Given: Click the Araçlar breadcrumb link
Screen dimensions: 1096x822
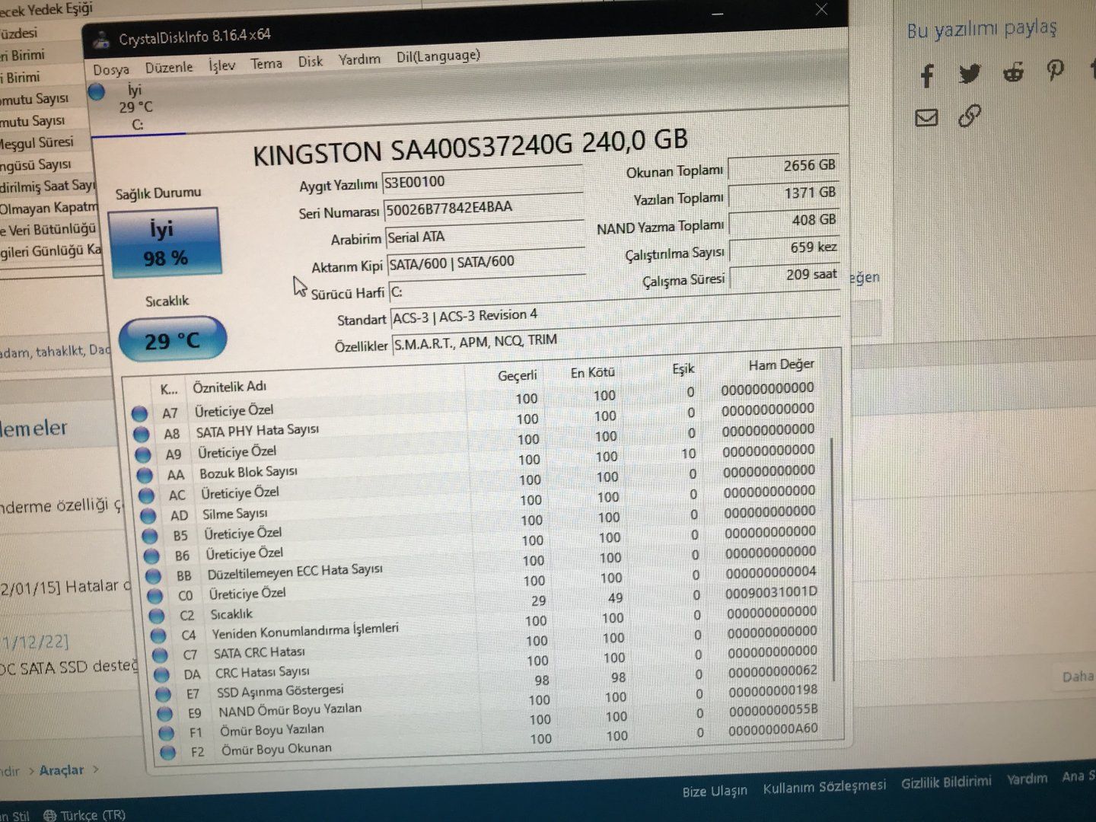Looking at the screenshot, I should [62, 770].
